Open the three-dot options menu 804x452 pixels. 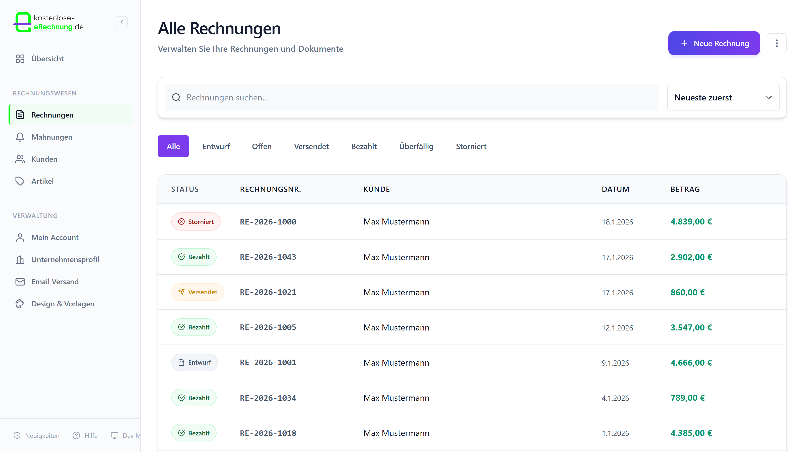pyautogui.click(x=777, y=43)
